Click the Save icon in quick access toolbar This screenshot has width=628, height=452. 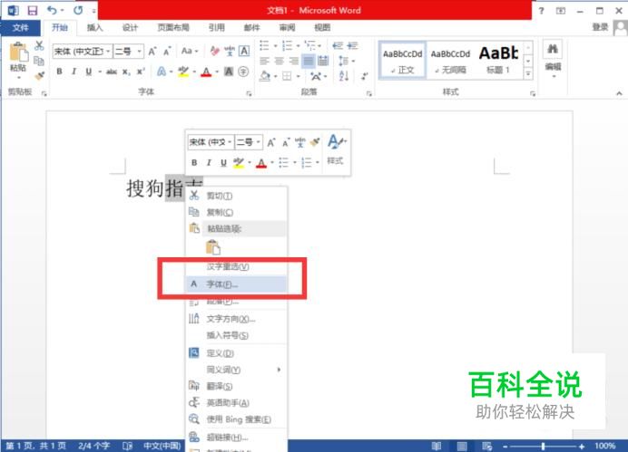pos(33,10)
